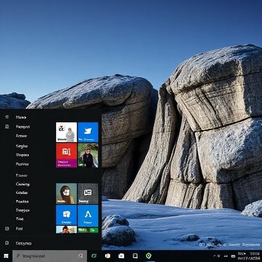Viewport: 262px width, 262px height.
Task: Click the keyboard-shaped icon in the system tray
Action: tap(233, 256)
